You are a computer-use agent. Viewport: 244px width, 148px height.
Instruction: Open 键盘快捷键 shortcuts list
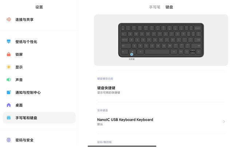point(161,90)
